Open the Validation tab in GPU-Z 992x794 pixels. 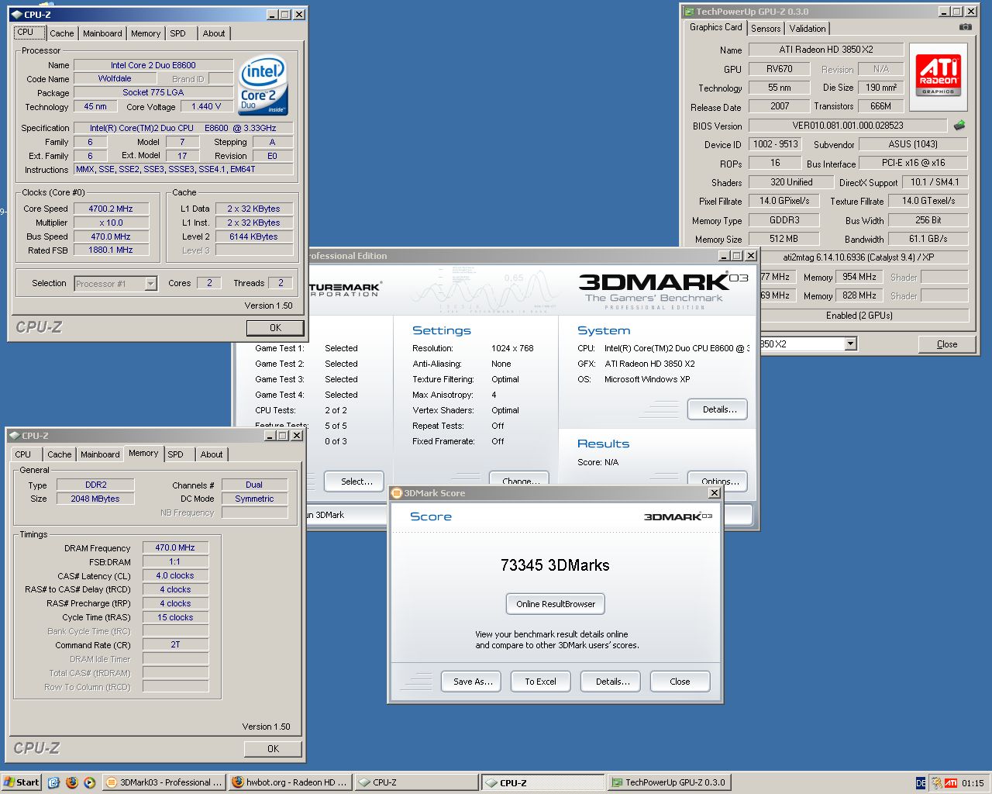(x=808, y=29)
